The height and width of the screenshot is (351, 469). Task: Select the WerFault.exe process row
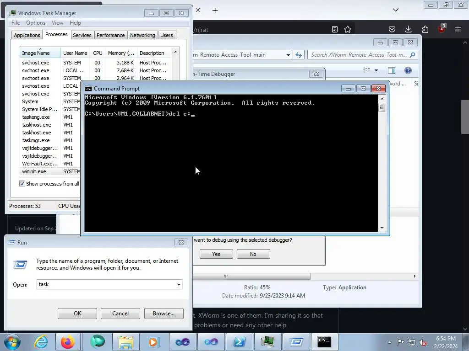(x=50, y=164)
